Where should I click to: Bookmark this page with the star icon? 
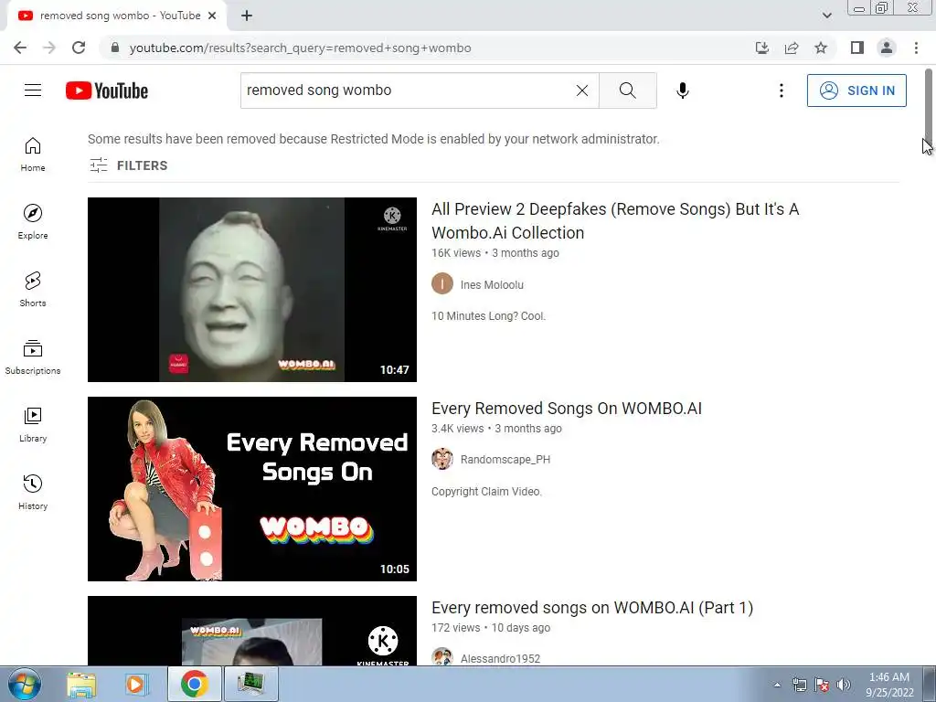[x=821, y=48]
